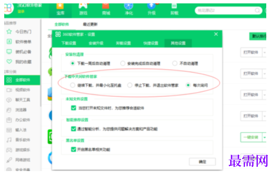Open the 游戏 games section icon

coord(83,6)
